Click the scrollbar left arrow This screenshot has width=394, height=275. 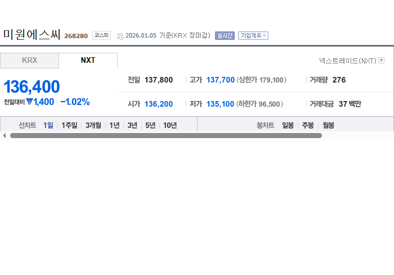click(4, 135)
